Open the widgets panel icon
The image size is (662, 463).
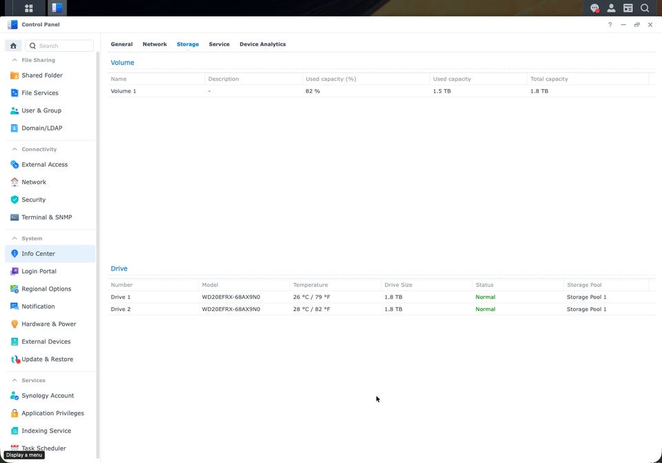[628, 8]
